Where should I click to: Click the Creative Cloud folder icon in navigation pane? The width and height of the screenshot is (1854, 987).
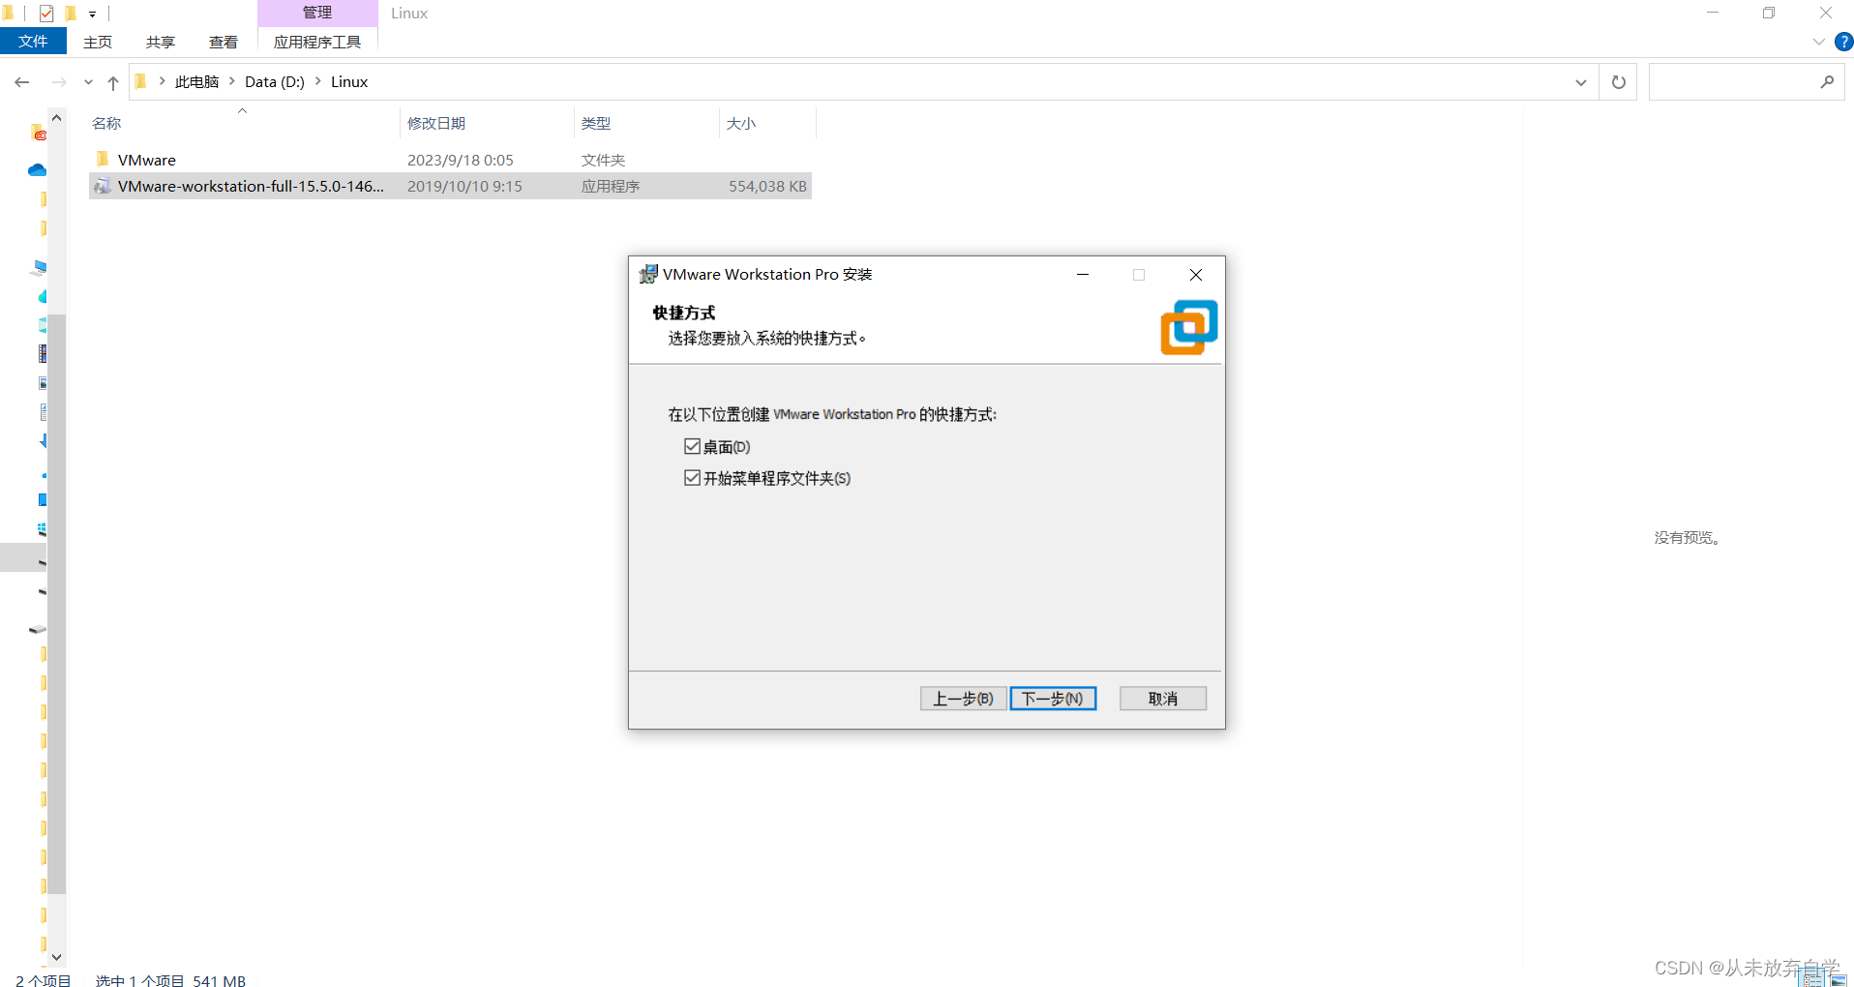(39, 132)
